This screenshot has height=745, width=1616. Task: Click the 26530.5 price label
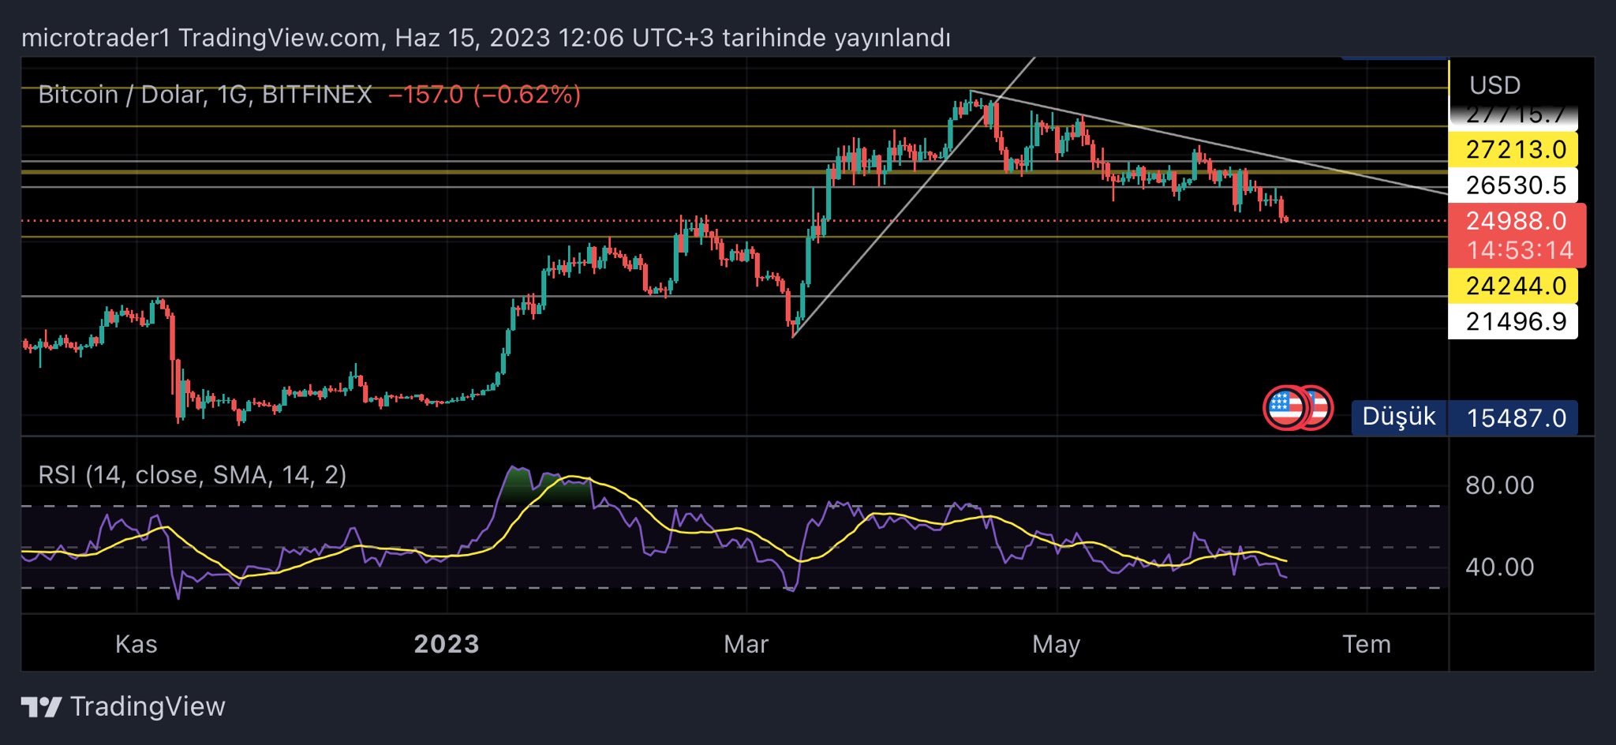1513,185
